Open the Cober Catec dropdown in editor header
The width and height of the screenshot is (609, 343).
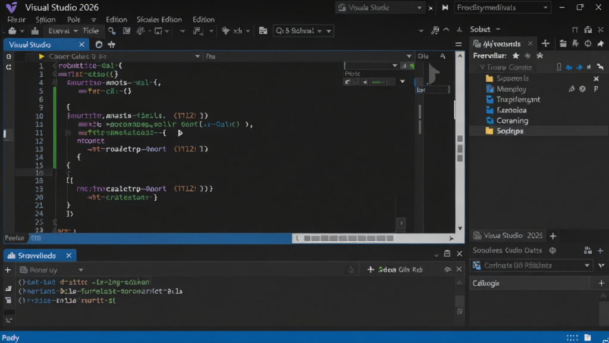[197, 57]
